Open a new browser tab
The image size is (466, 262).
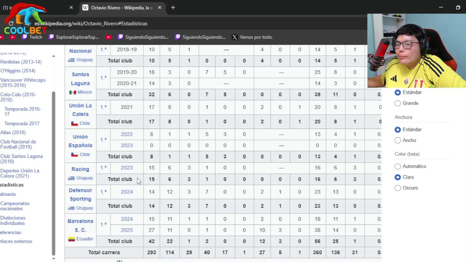pyautogui.click(x=173, y=8)
